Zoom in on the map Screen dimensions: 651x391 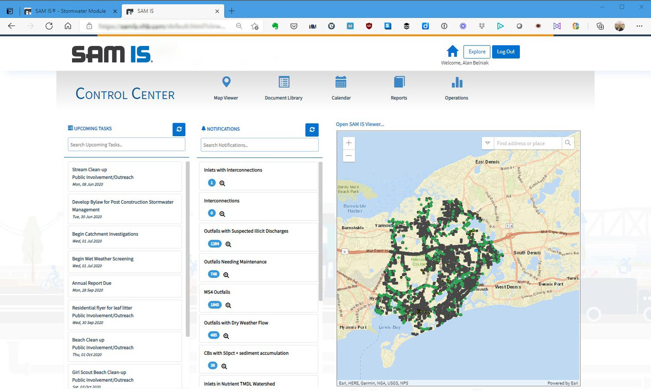[349, 143]
